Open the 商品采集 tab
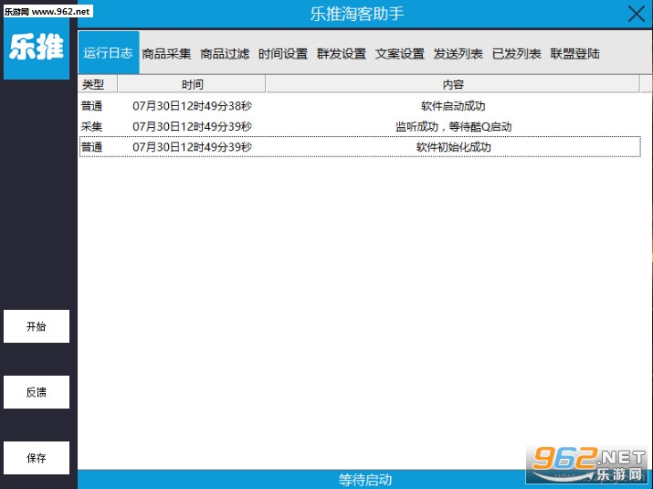 click(x=166, y=54)
